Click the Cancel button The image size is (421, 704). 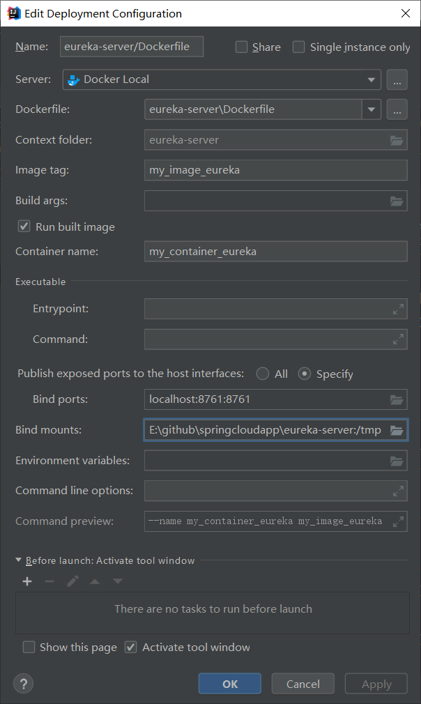pyautogui.click(x=303, y=684)
